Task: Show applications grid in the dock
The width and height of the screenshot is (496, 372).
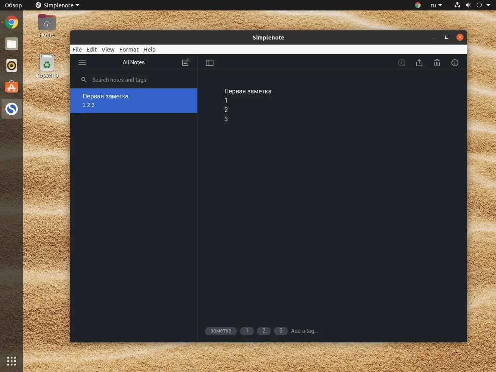Action: click(12, 361)
